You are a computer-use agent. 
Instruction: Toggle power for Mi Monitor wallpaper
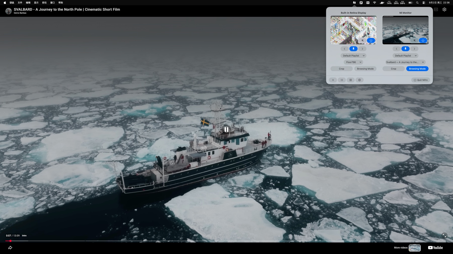(x=423, y=40)
